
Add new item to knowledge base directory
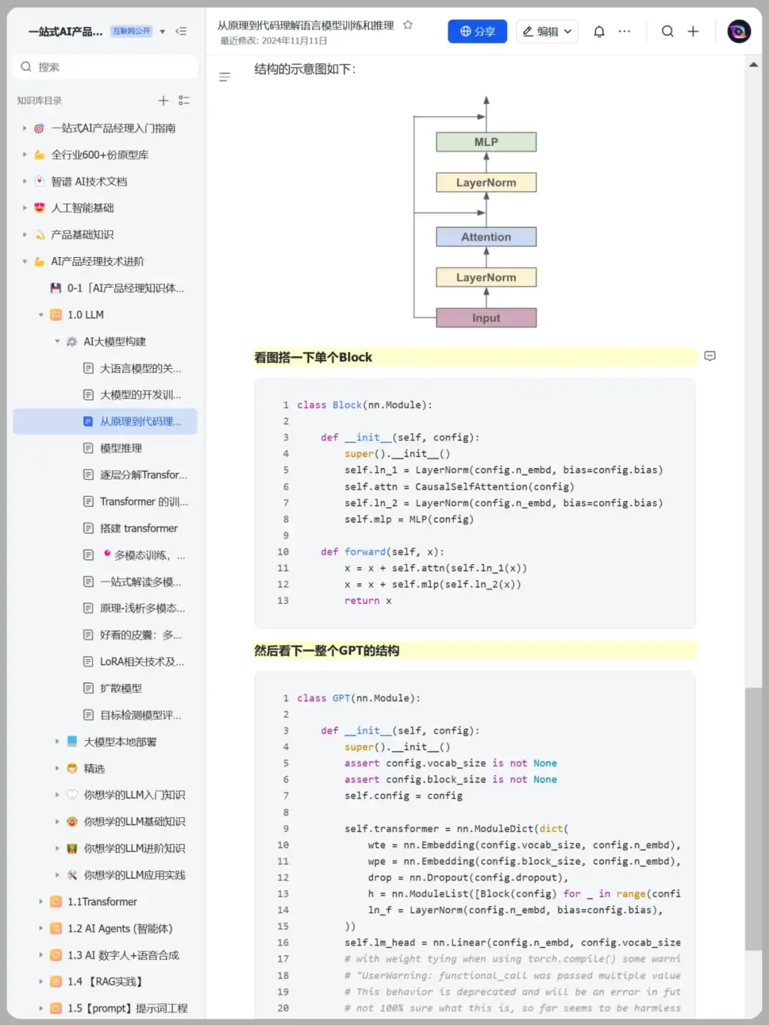[163, 100]
